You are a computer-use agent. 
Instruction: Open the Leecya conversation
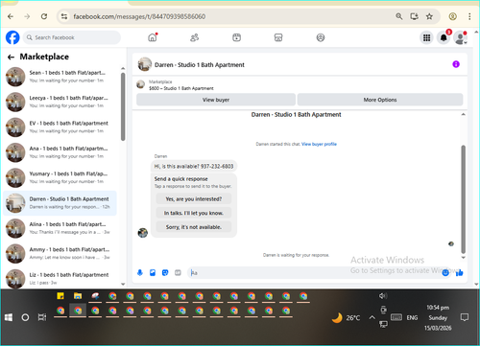(x=60, y=102)
